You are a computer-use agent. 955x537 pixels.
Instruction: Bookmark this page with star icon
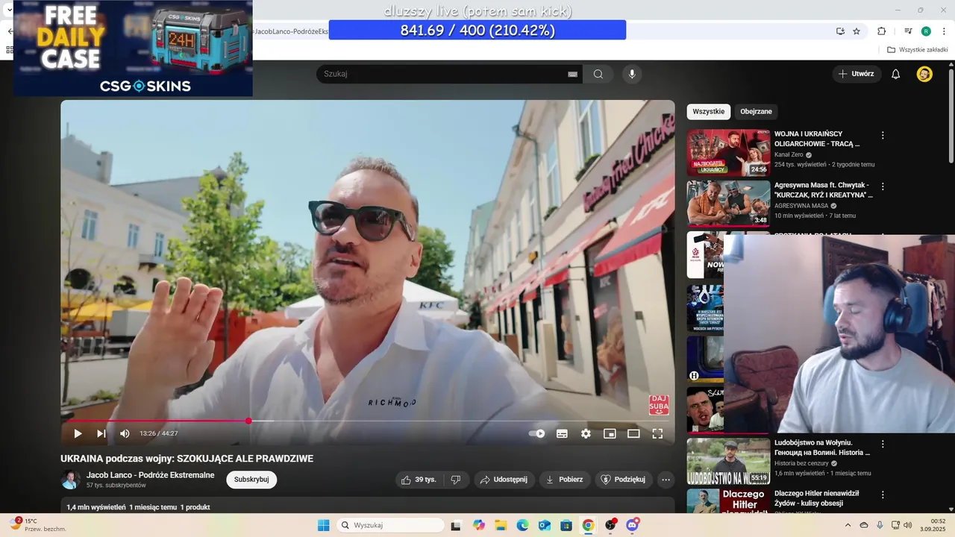(857, 31)
